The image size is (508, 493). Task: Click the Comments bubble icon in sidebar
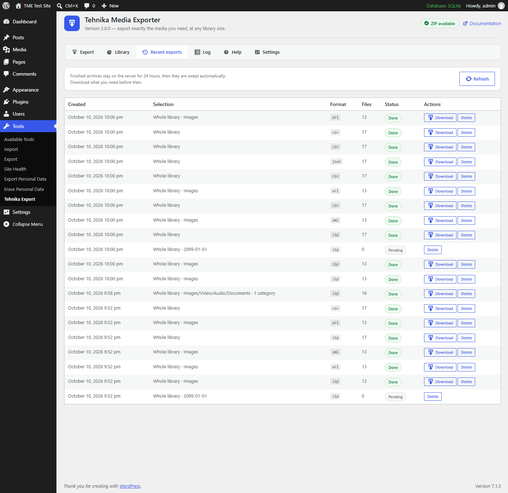(x=6, y=74)
